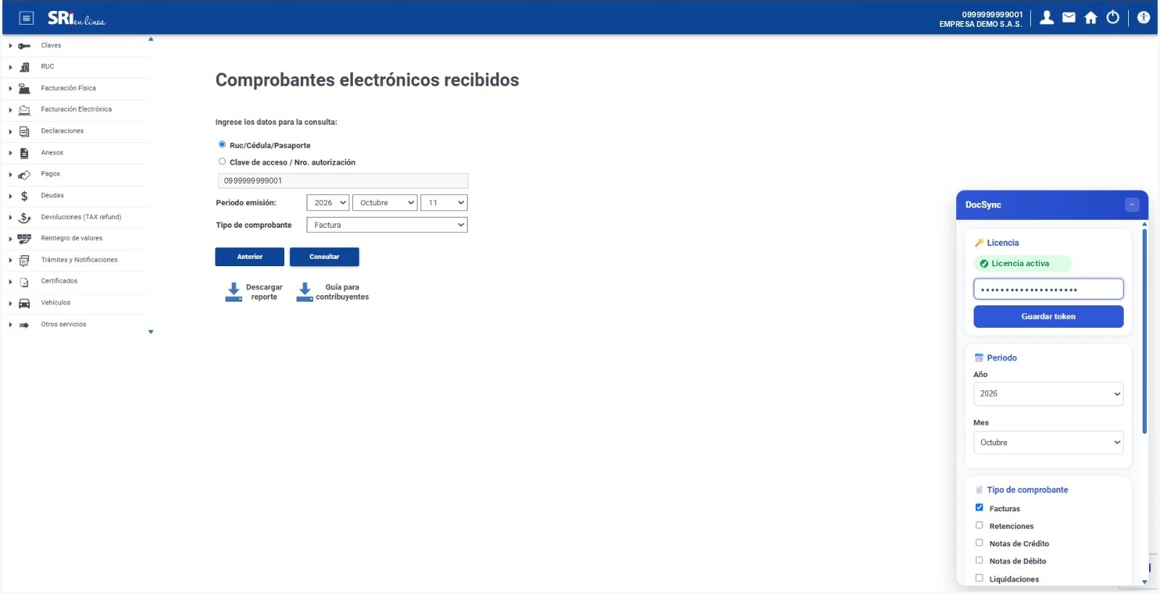Click the Facturación Electrónica icon
This screenshot has width=1160, height=594.
click(25, 110)
